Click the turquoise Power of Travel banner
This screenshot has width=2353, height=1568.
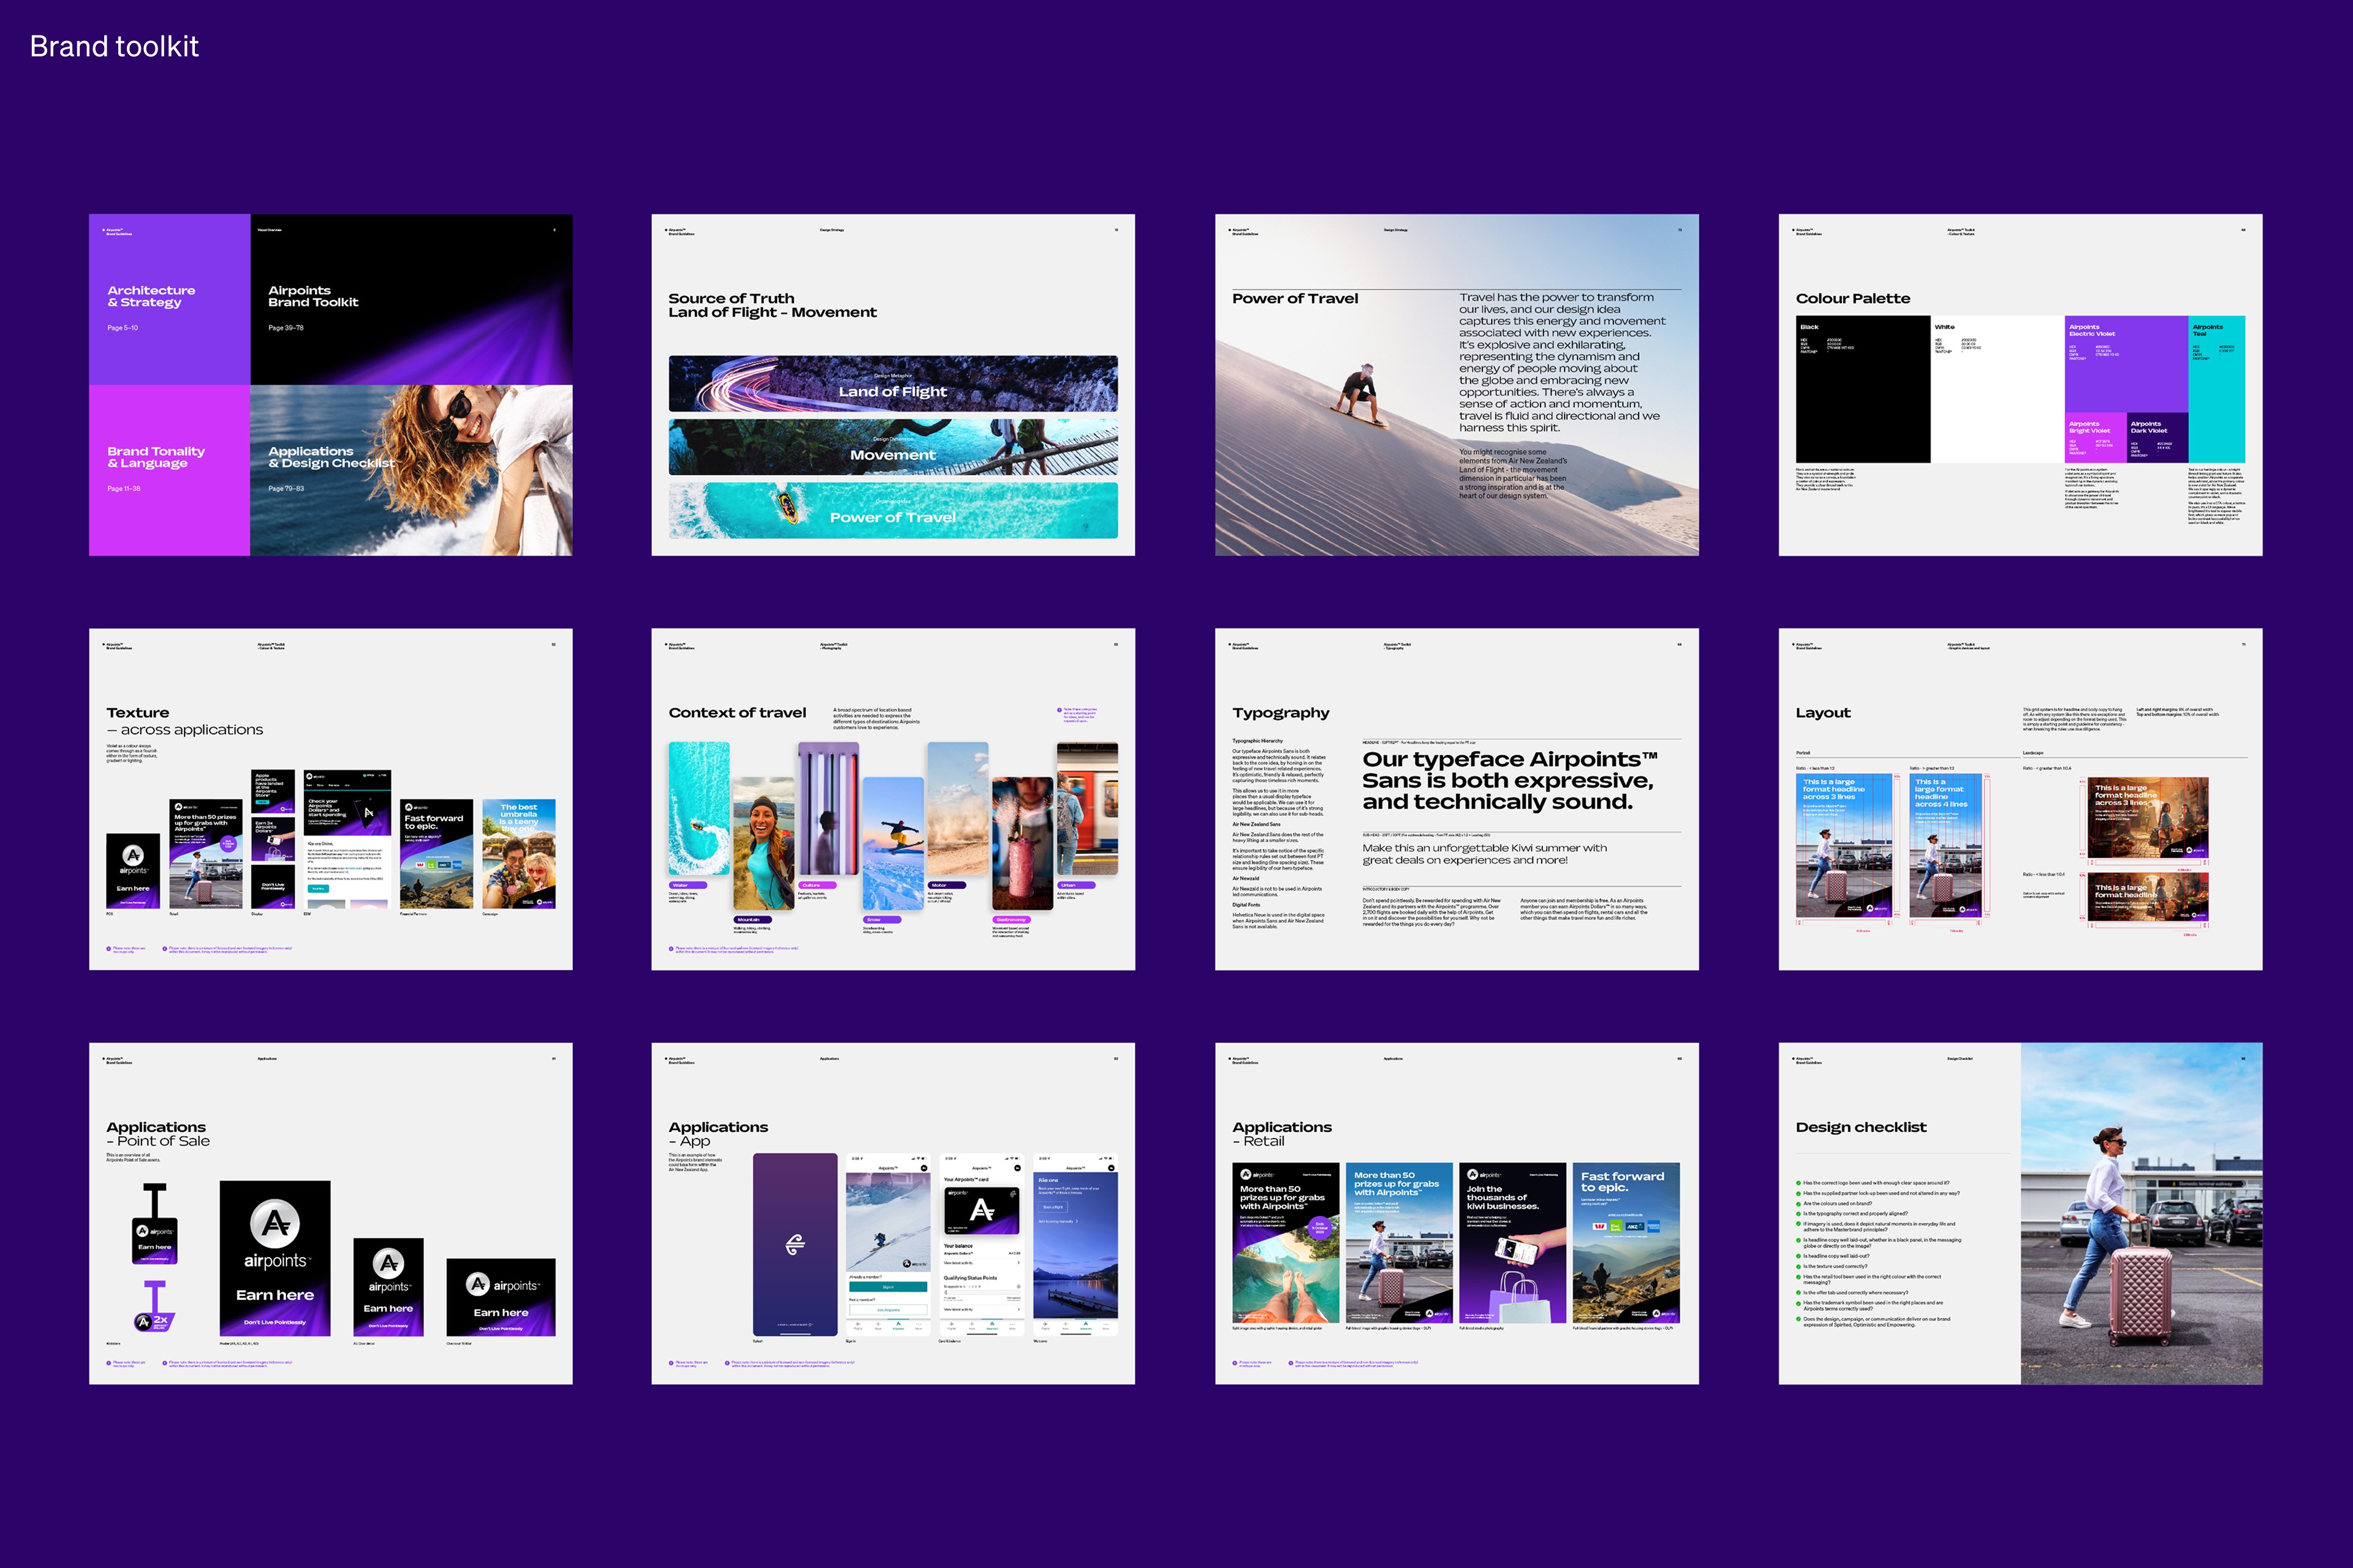pyautogui.click(x=892, y=511)
